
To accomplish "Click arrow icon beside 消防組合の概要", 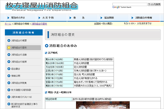I will coord(9,40).
